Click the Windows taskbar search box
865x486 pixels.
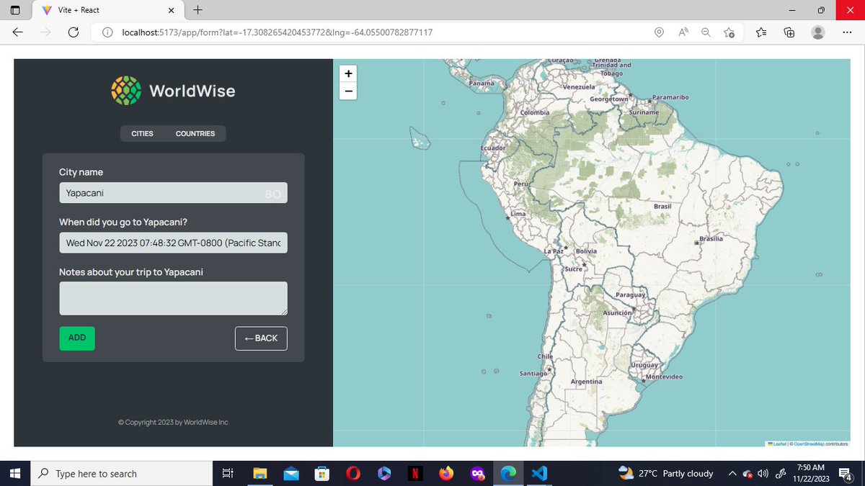(120, 473)
